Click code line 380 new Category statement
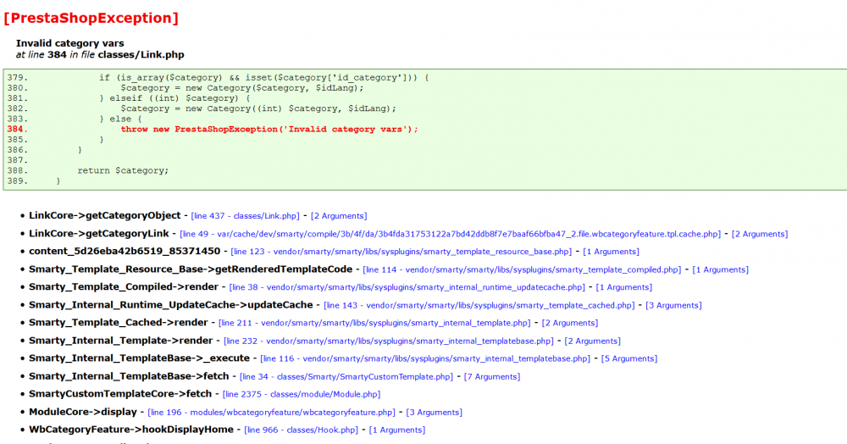This screenshot has height=444, width=847. point(242,88)
